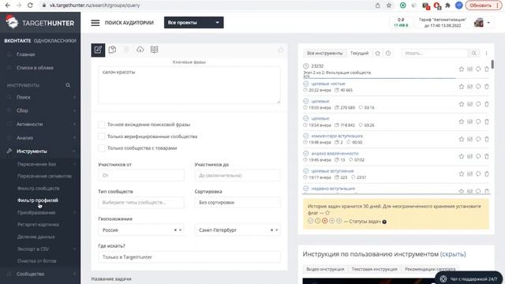This screenshot has width=505, height=284.
Task: Select the Текущий tab
Action: tap(359, 53)
